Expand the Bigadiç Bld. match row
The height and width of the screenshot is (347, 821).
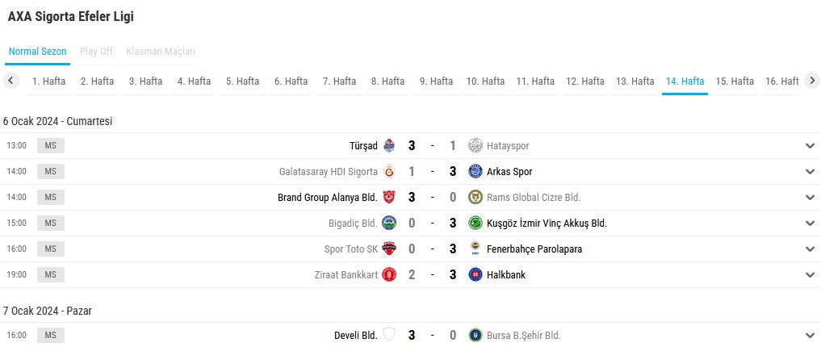point(810,224)
